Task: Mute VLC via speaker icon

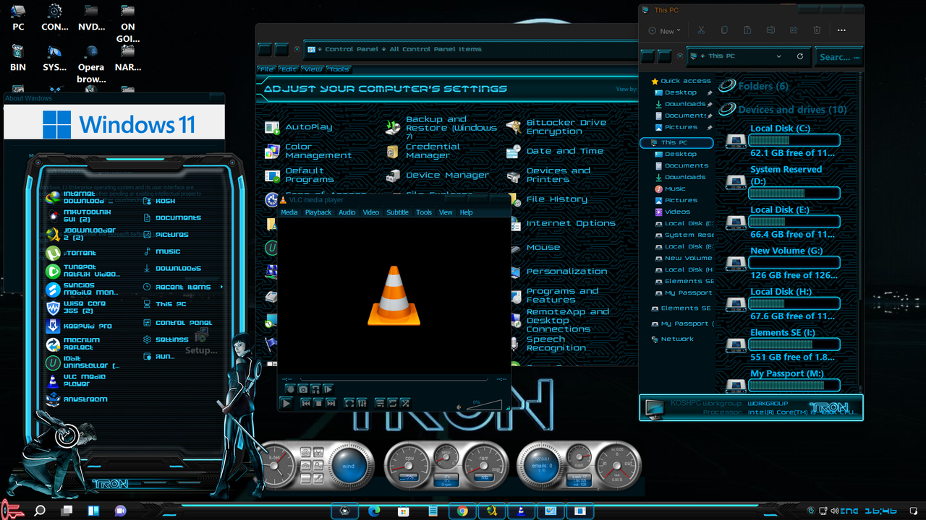Action: point(459,407)
